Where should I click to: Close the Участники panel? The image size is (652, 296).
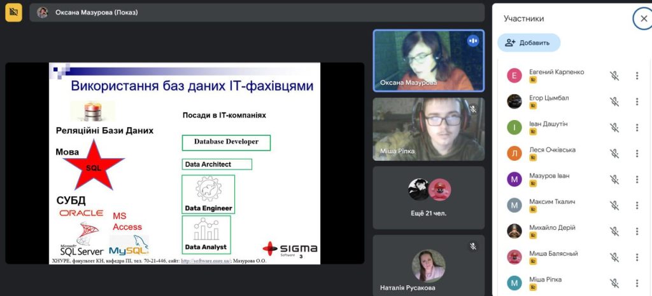642,18
